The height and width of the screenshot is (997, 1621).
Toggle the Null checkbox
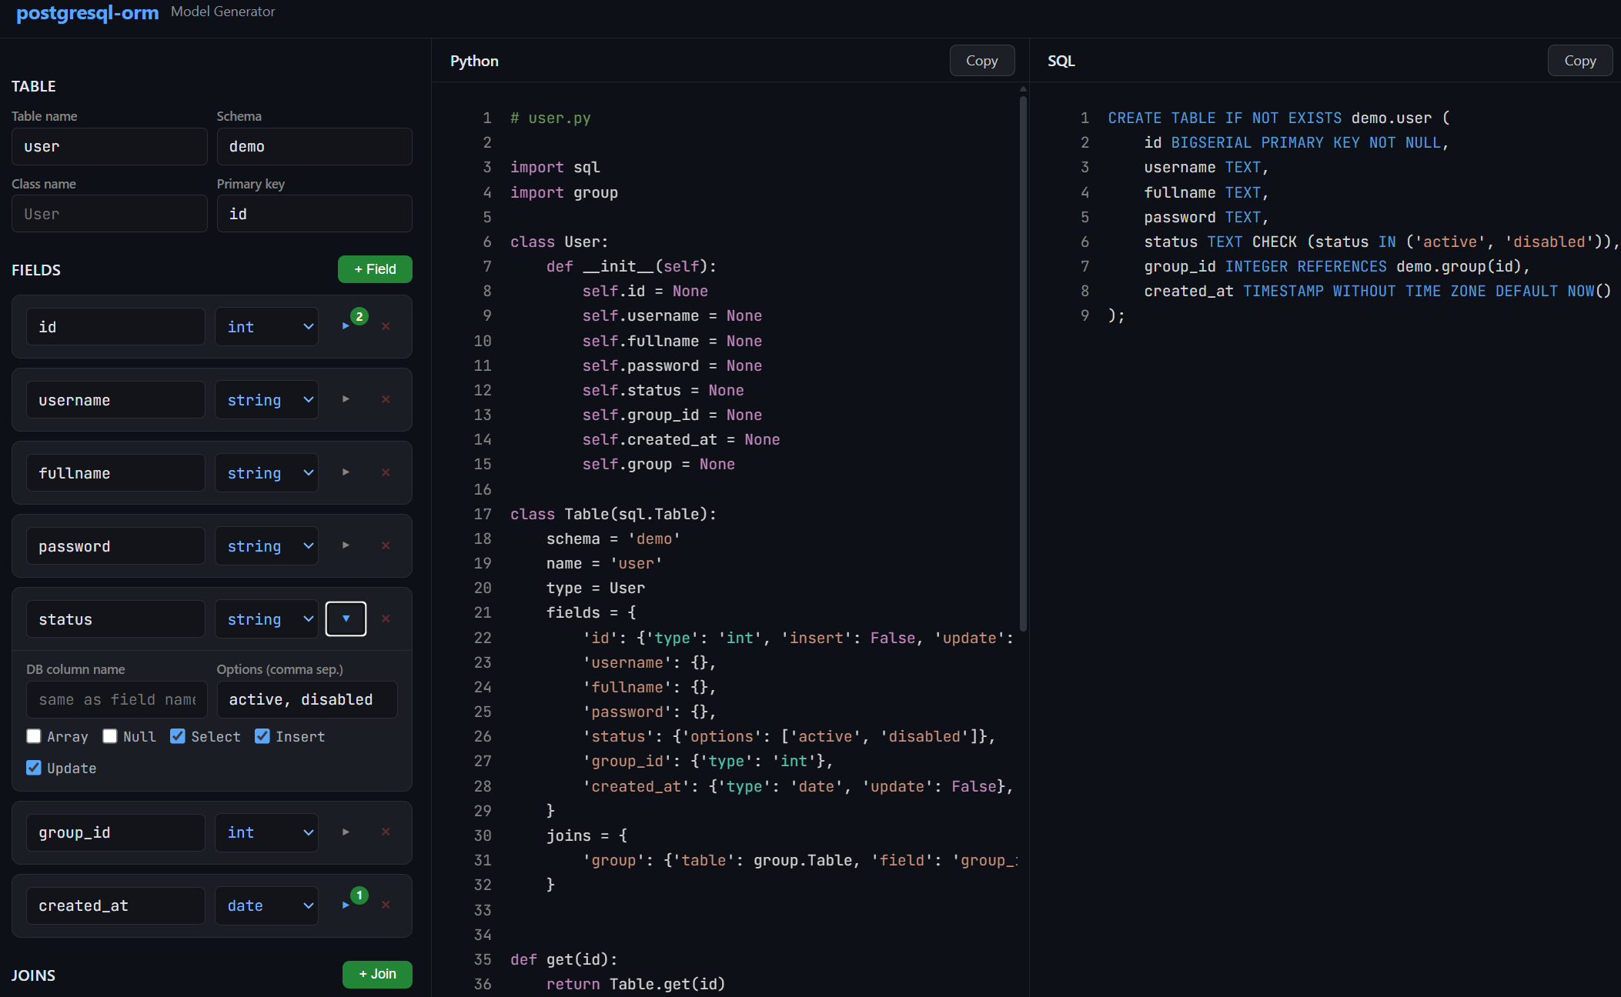pos(110,736)
